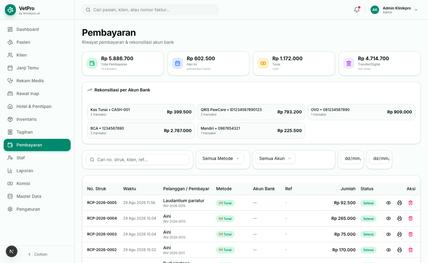
Task: Print receipt RCP-2026-0003
Action: 400,234
